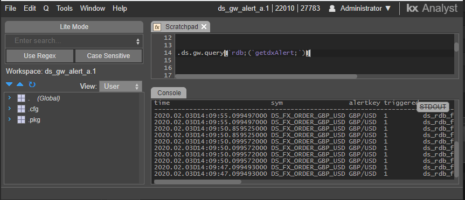The image size is (465, 200).
Task: Click the .ds.gw.query code line
Action: click(244, 53)
